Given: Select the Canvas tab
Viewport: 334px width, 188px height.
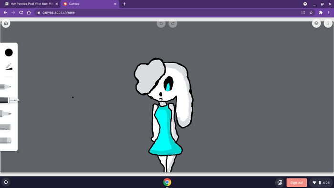Looking at the screenshot, I should coord(90,4).
